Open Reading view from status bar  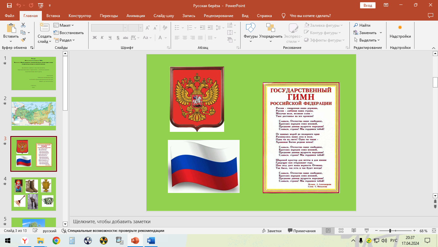click(354, 231)
